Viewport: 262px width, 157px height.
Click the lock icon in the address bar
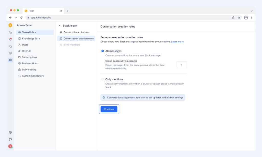(x=28, y=18)
